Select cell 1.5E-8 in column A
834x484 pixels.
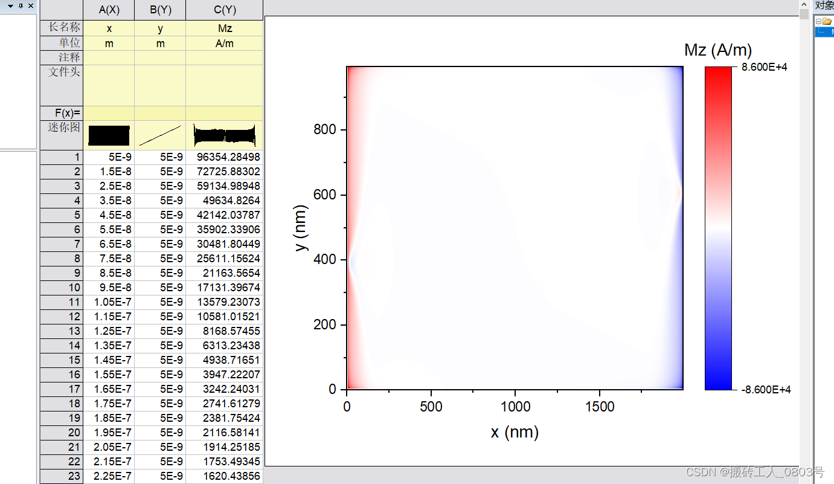tap(109, 172)
